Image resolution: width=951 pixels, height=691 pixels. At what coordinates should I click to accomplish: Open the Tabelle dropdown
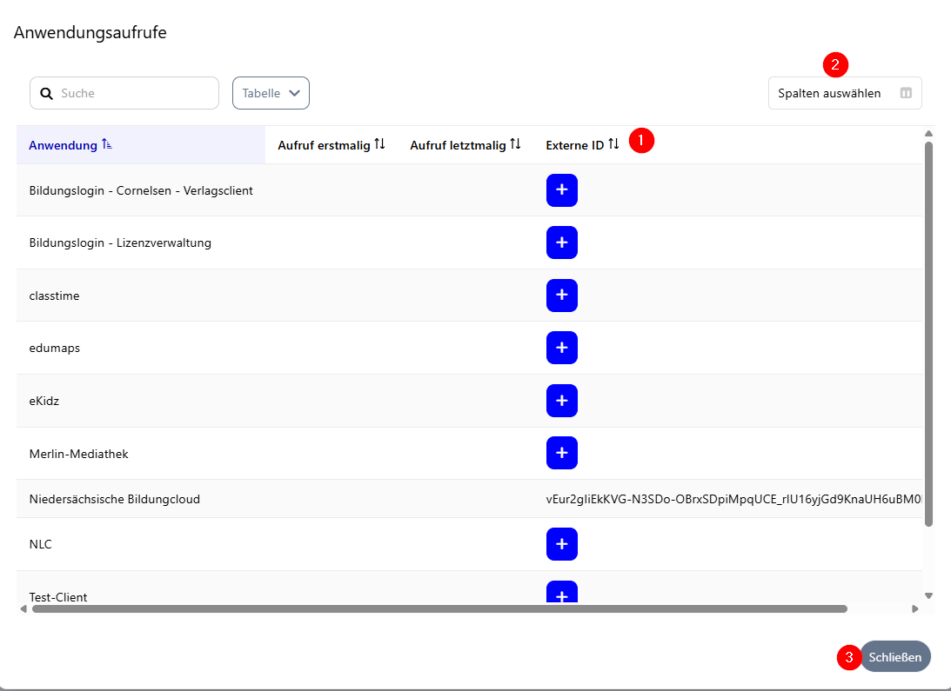(271, 93)
